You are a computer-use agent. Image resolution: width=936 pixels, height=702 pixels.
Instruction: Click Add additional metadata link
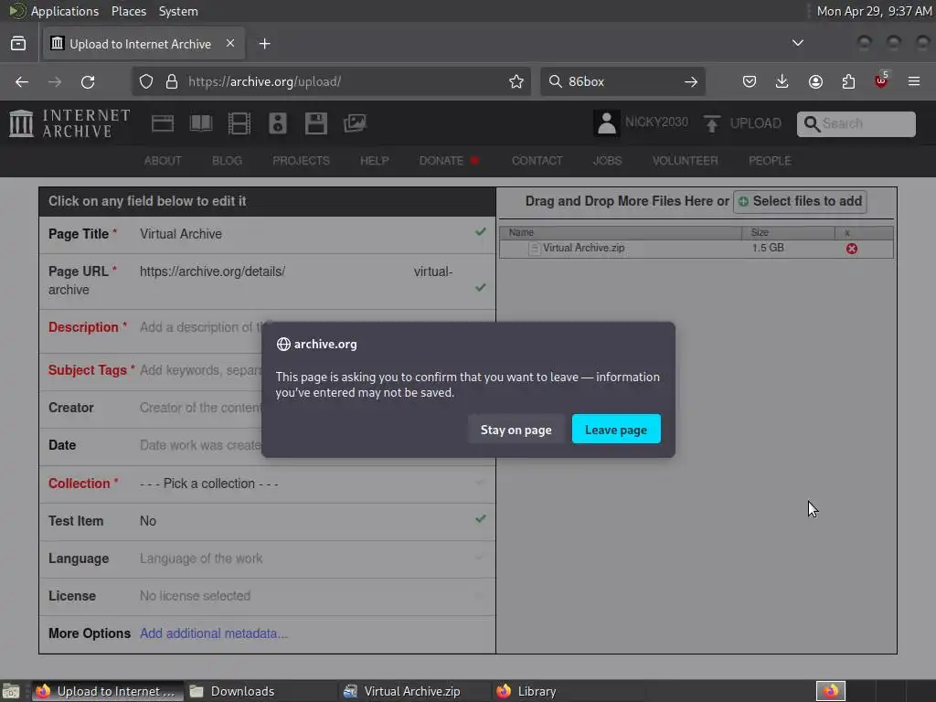(214, 633)
